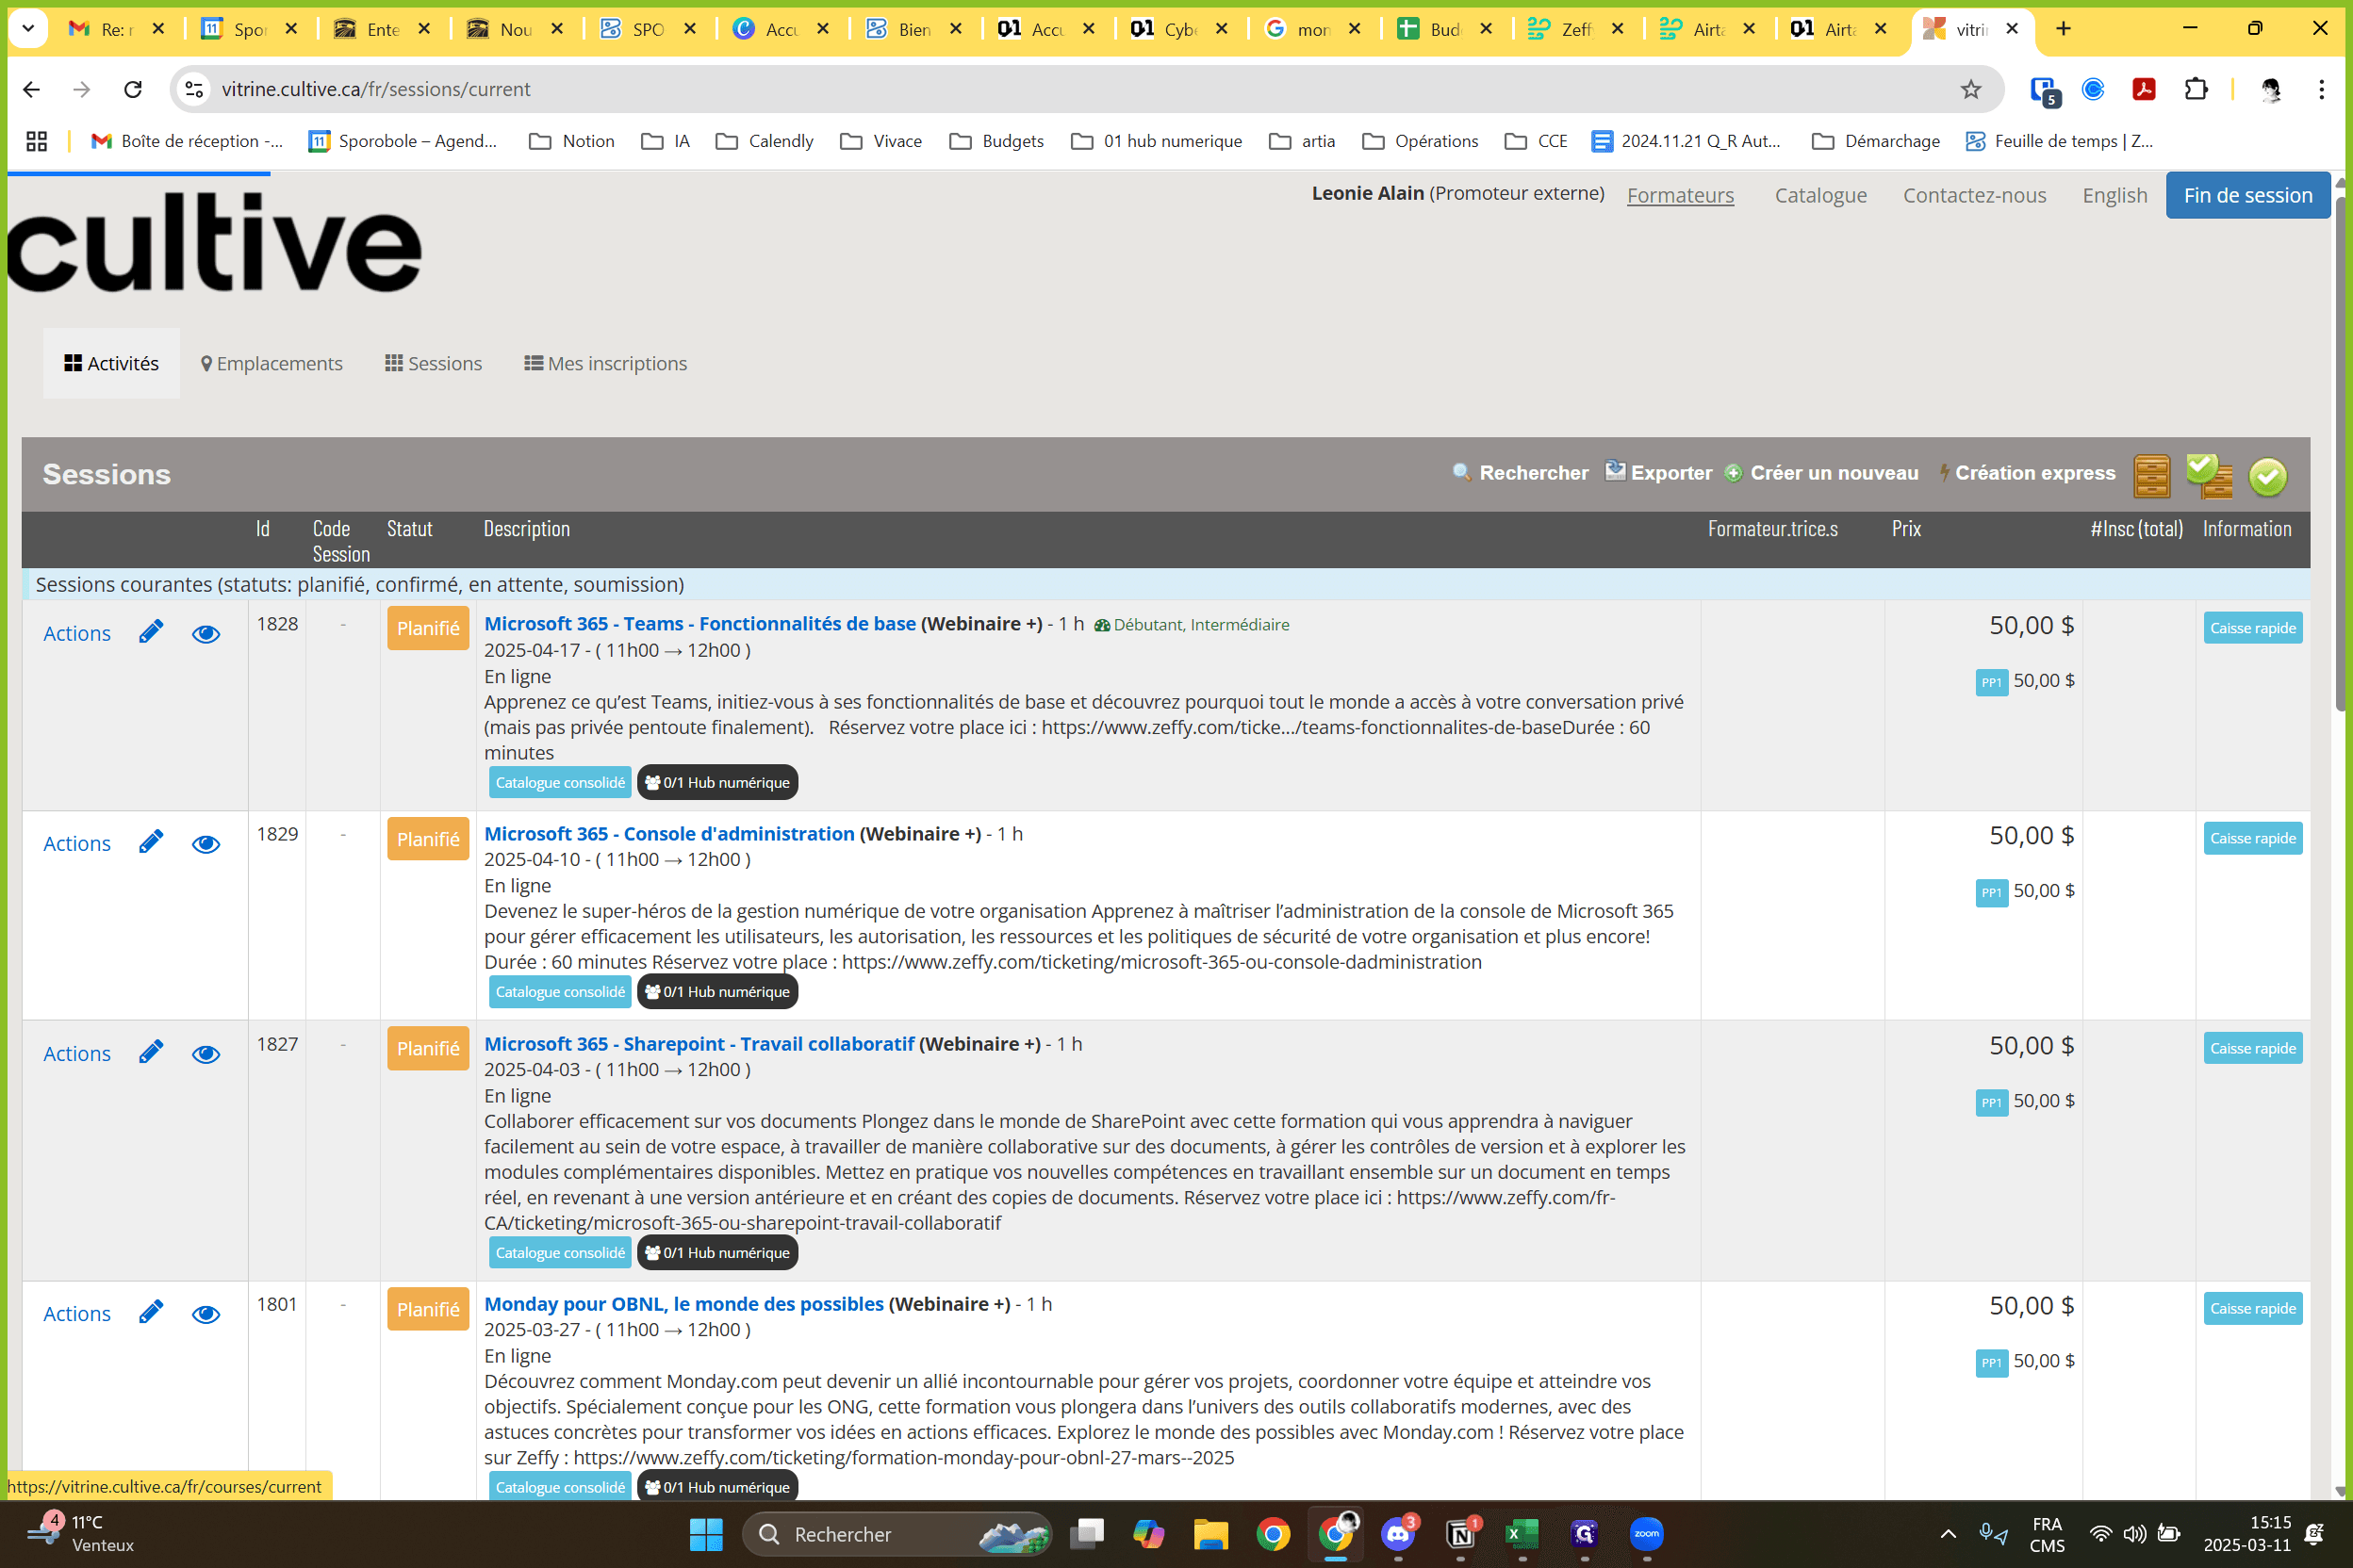Viewport: 2353px width, 1568px height.
Task: Open the Gmail 'Re:' browser tab
Action: click(118, 29)
